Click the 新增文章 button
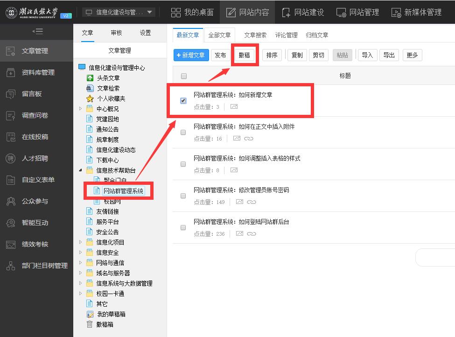The height and width of the screenshot is (337, 455). tap(191, 55)
